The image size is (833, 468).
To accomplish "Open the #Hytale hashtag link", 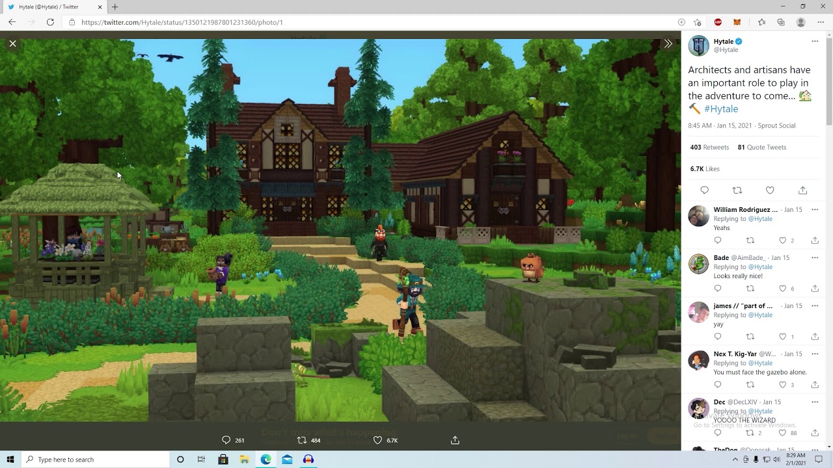I will tap(721, 109).
